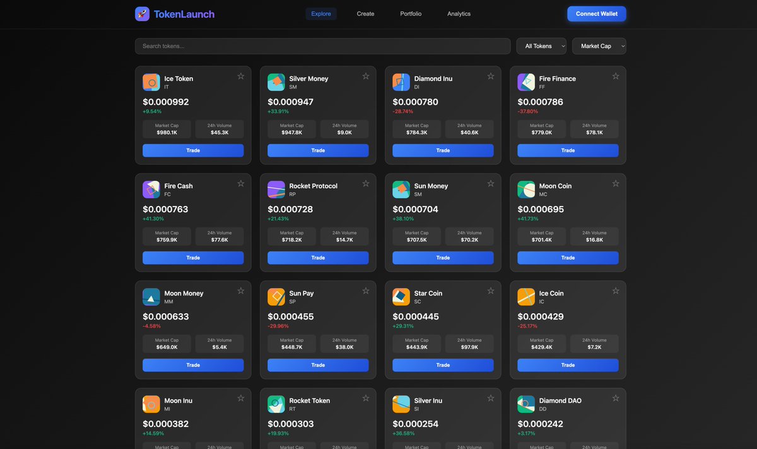Mark Sun Money as favorite
The image size is (757, 449).
(491, 184)
